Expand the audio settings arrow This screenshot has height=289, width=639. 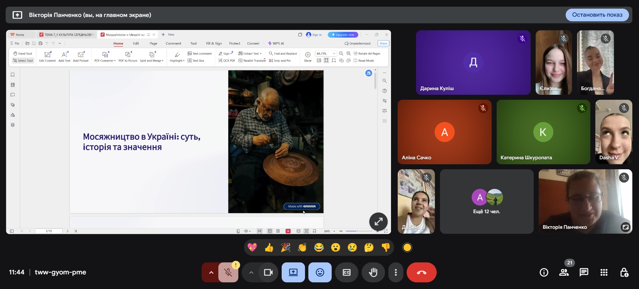(x=211, y=272)
